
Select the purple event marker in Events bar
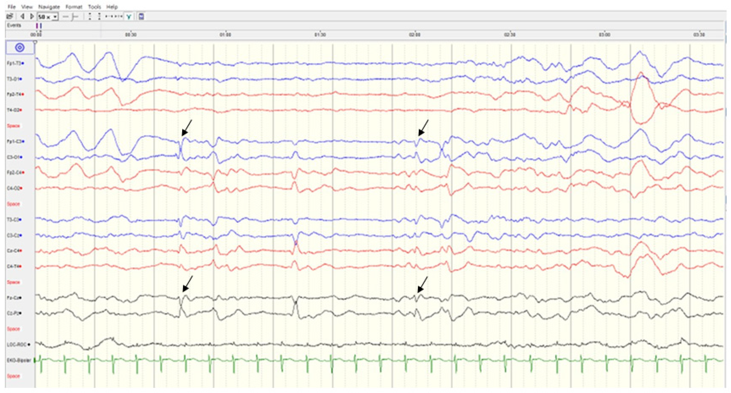pos(37,26)
